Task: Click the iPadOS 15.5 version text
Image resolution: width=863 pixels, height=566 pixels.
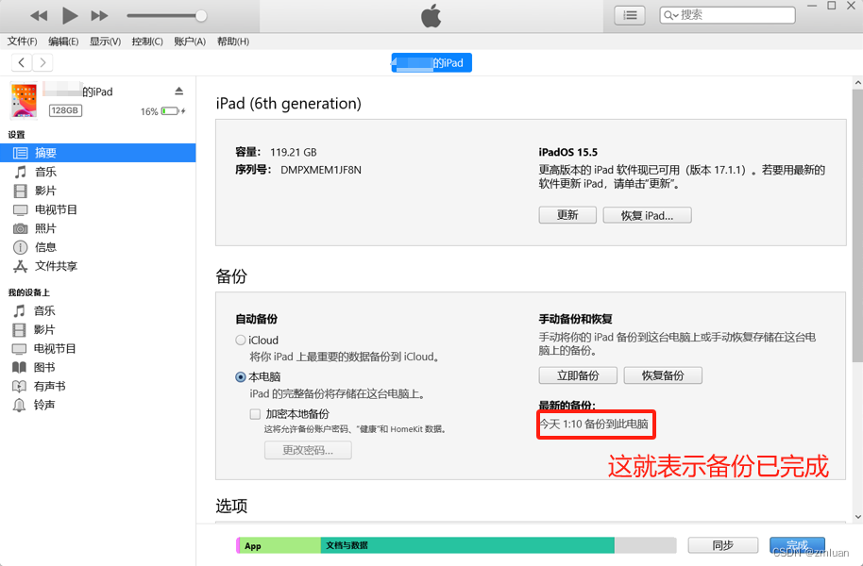Action: (x=568, y=153)
